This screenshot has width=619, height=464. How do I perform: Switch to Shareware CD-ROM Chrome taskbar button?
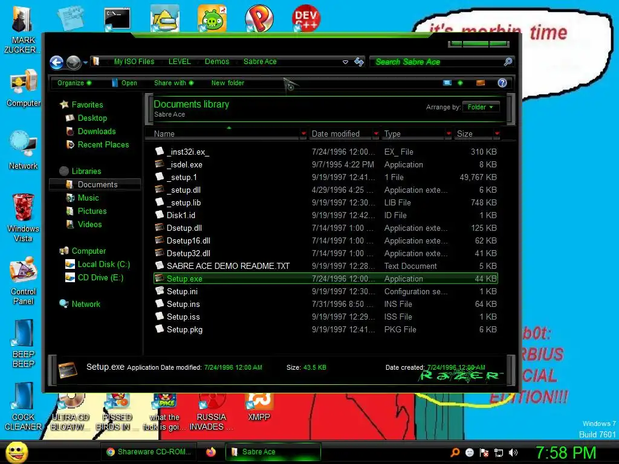pos(149,452)
